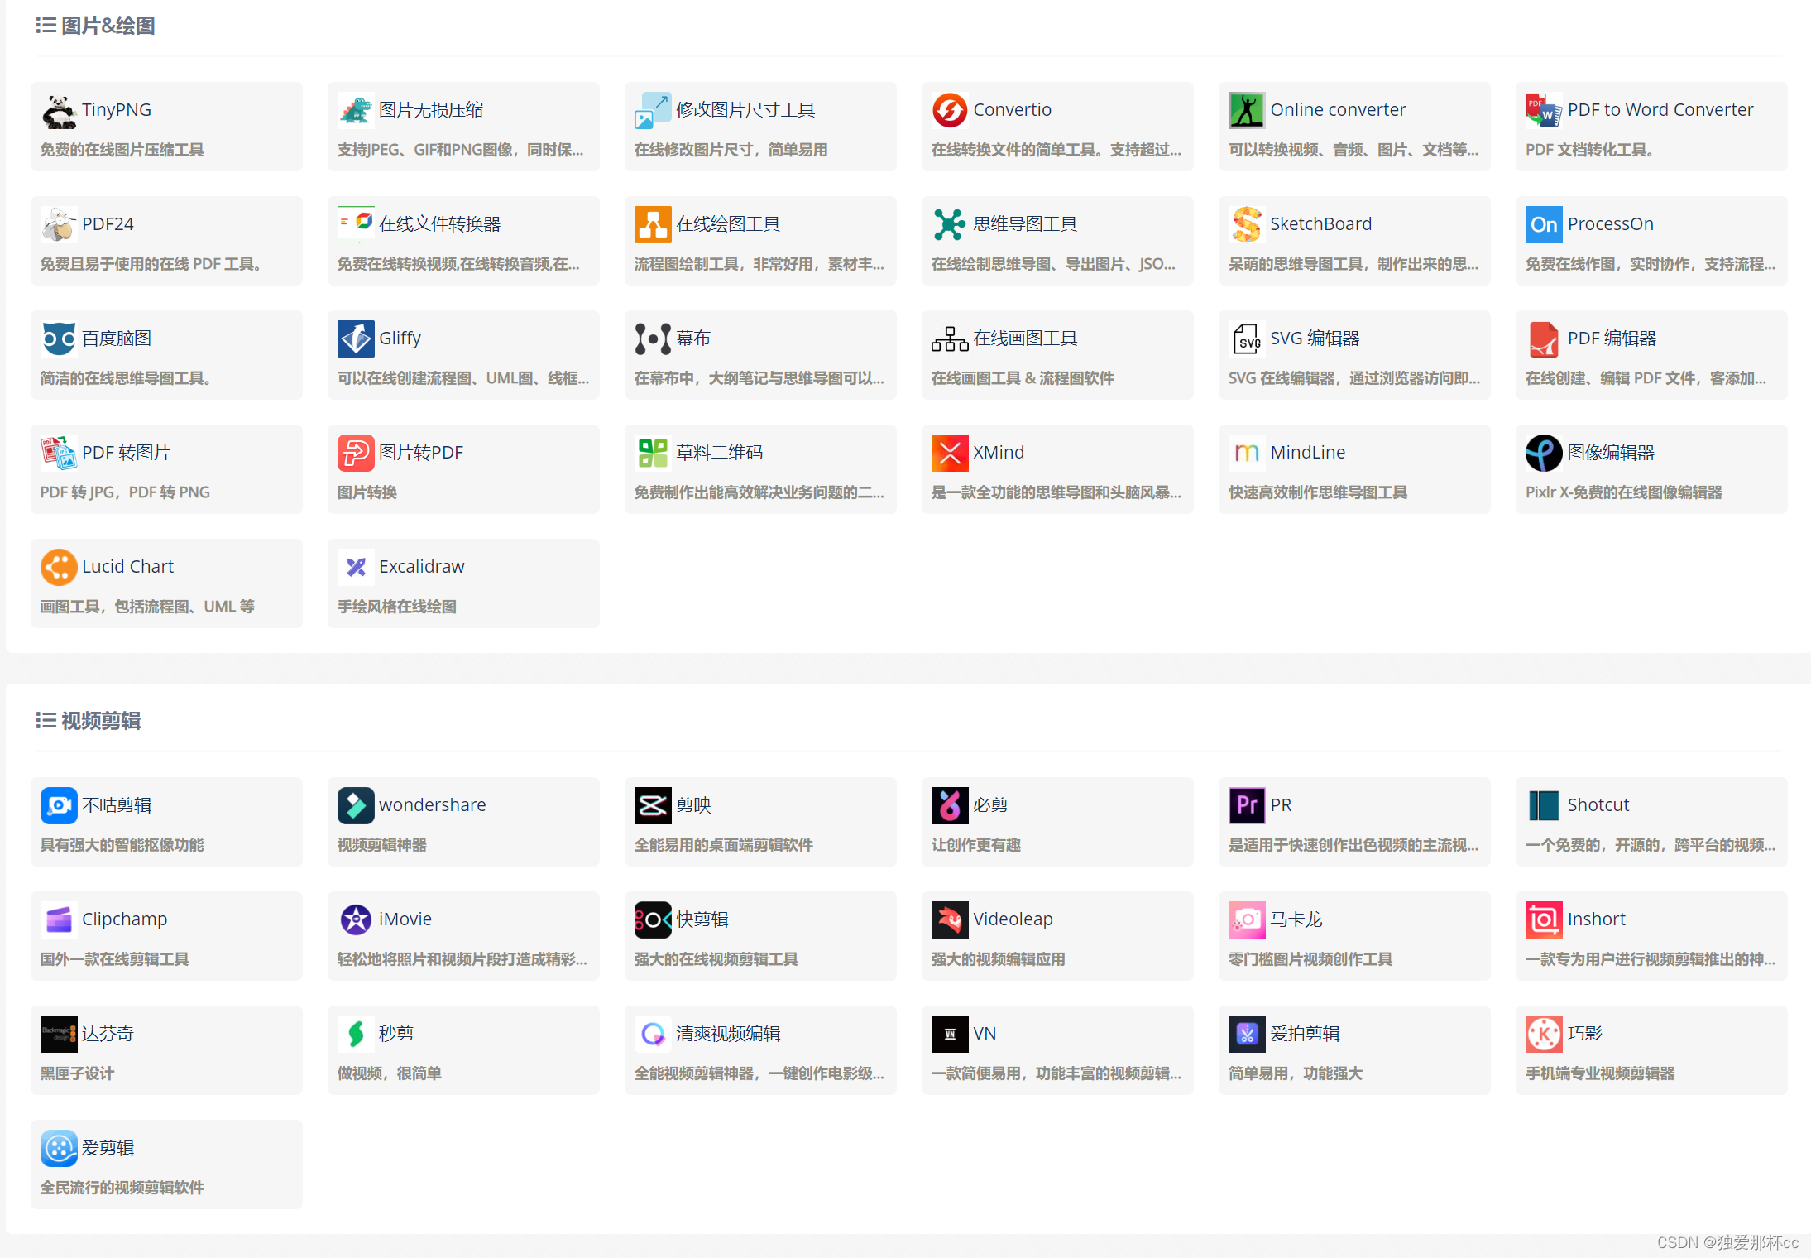Click the 图片&绘图 section heading

[x=108, y=26]
